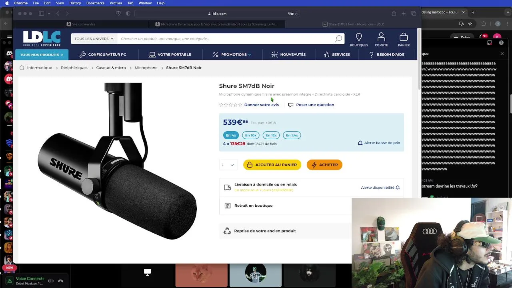
Task: Open the Bookmarks menu
Action: click(95, 3)
